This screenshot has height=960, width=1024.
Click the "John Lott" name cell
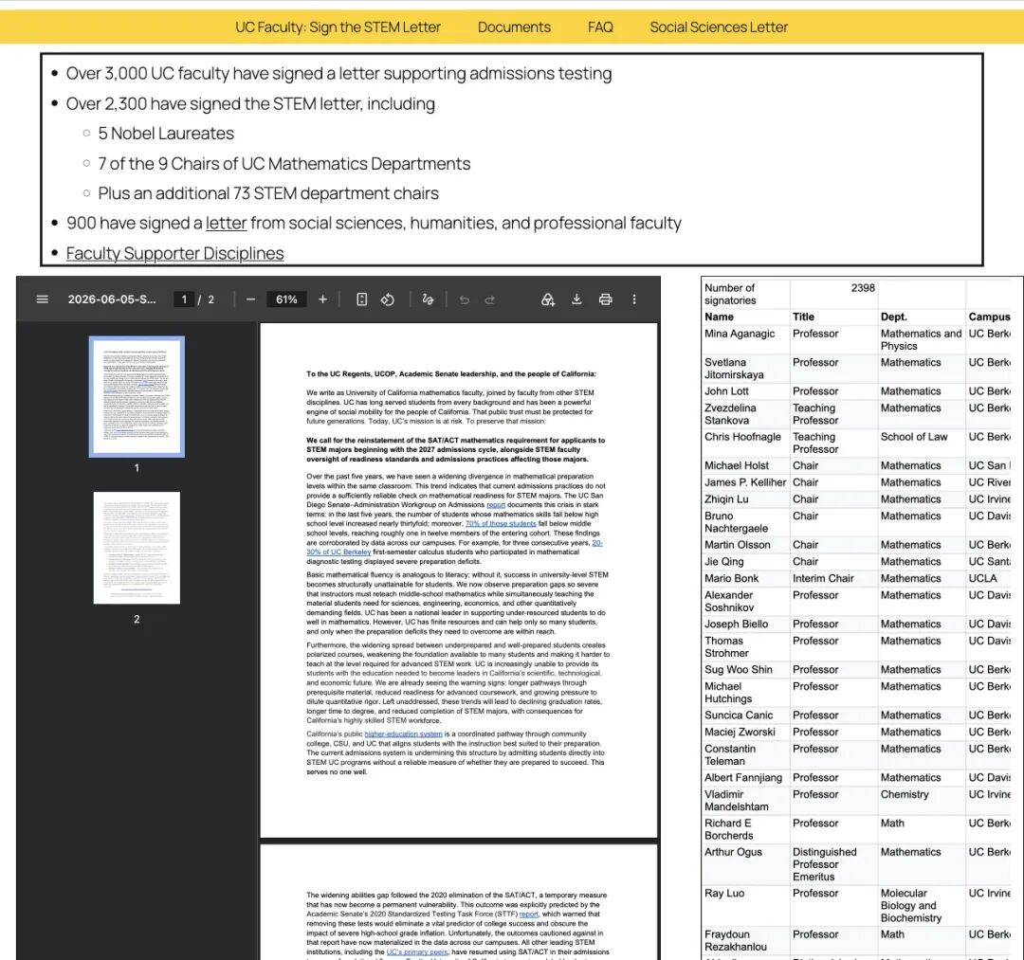point(745,391)
